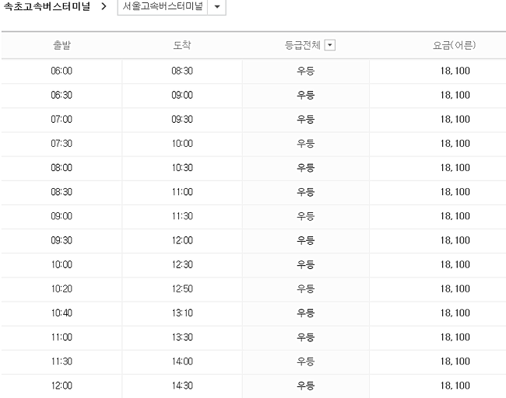Click the 우등 grade in the 12:00 departure row

pyautogui.click(x=306, y=386)
